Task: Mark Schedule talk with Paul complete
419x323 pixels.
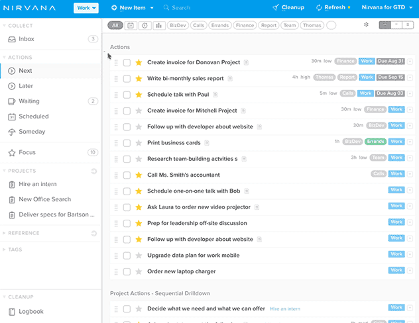Action: pos(127,94)
